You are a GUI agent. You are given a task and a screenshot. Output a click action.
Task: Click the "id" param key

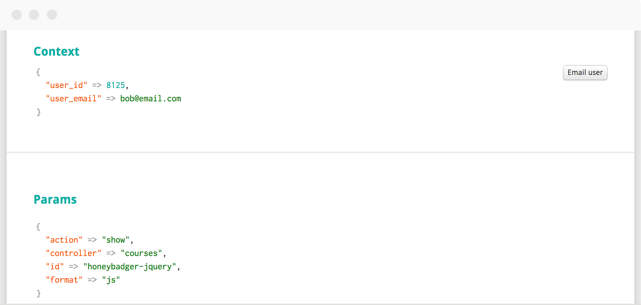click(x=55, y=267)
